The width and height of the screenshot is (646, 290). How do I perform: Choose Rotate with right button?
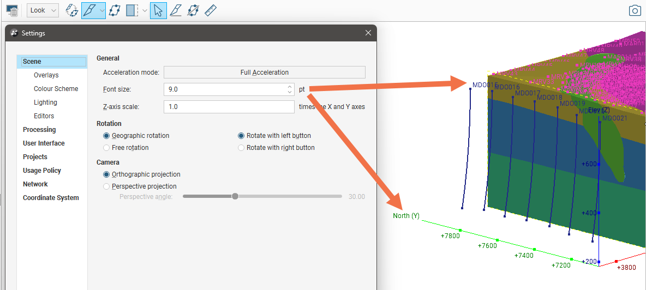241,148
